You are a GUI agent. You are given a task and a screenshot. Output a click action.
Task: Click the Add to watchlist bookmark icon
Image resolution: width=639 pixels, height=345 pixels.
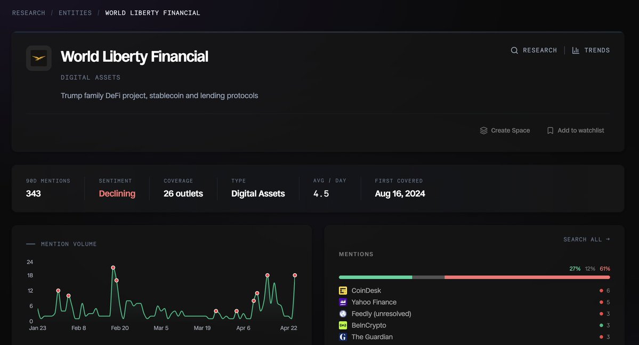pos(550,130)
